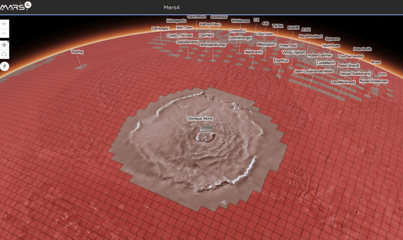
Task: Click the VinnyLingham label
Action: click(294, 52)
